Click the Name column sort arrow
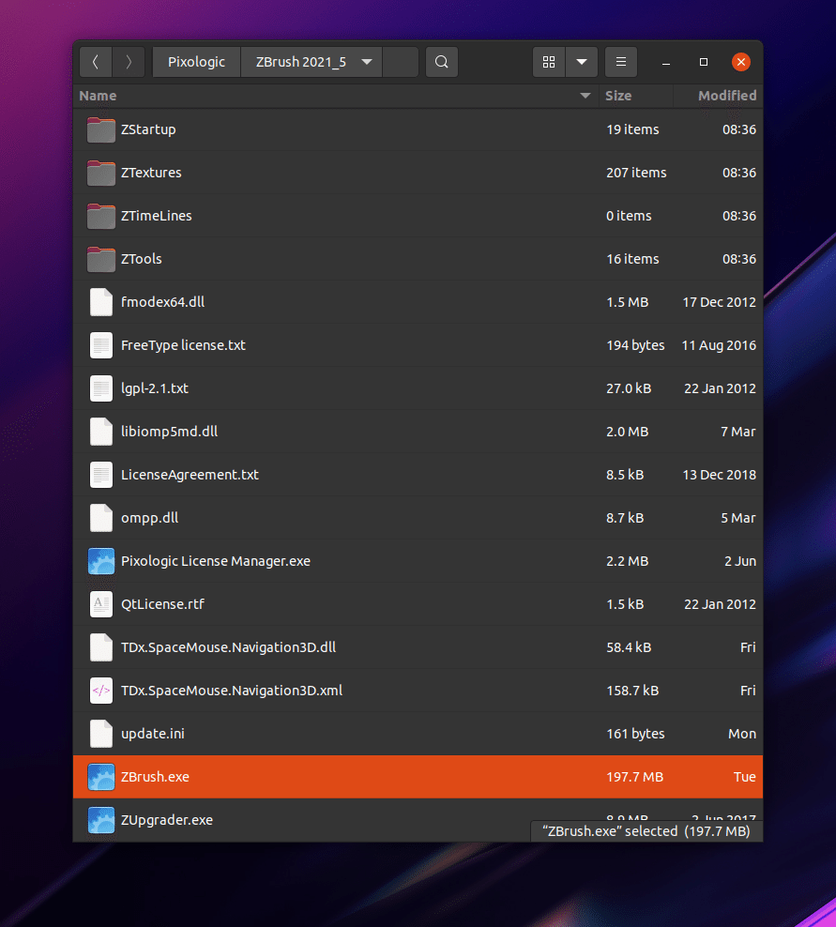This screenshot has width=836, height=927. point(585,96)
